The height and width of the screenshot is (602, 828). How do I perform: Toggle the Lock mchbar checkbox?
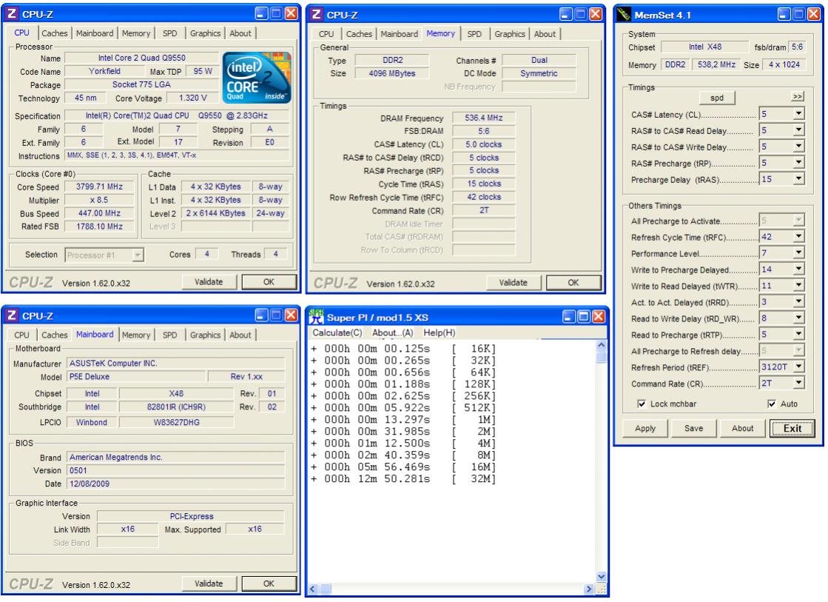coord(642,404)
